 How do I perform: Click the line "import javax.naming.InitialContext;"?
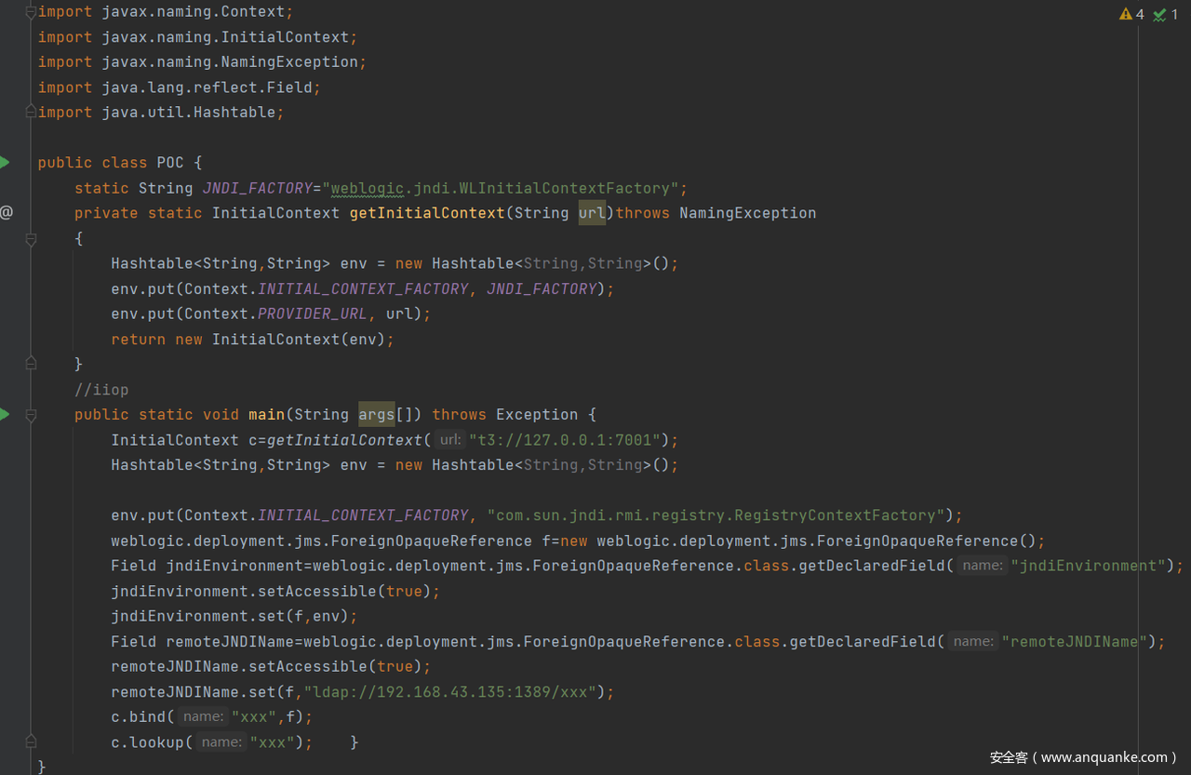pos(197,37)
